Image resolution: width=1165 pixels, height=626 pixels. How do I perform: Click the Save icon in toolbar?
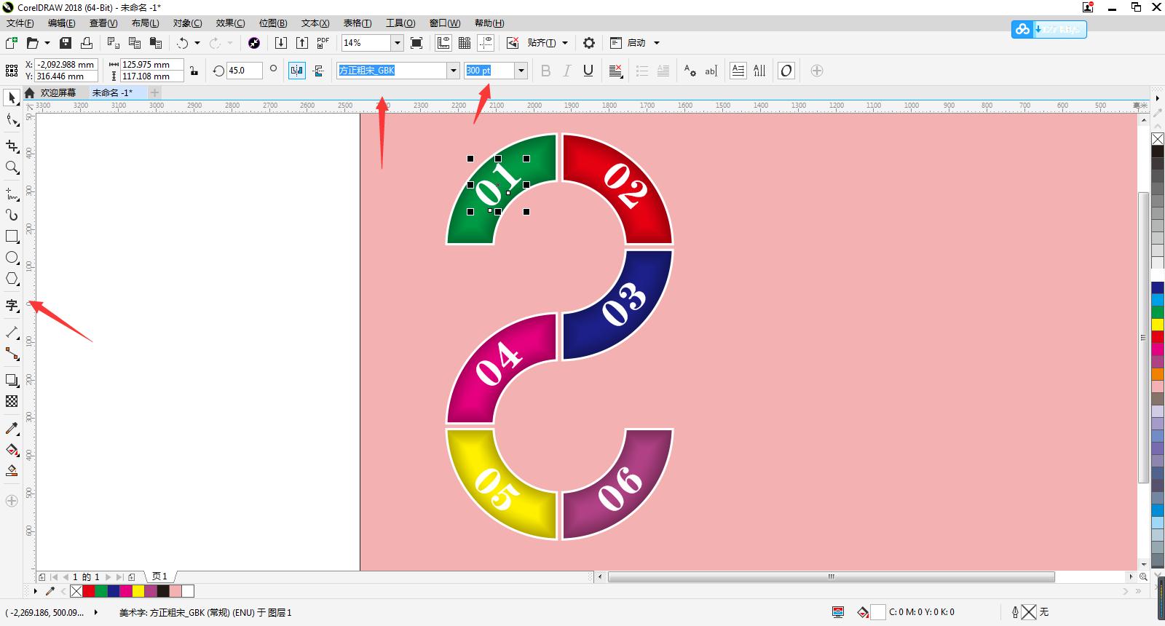(x=66, y=43)
